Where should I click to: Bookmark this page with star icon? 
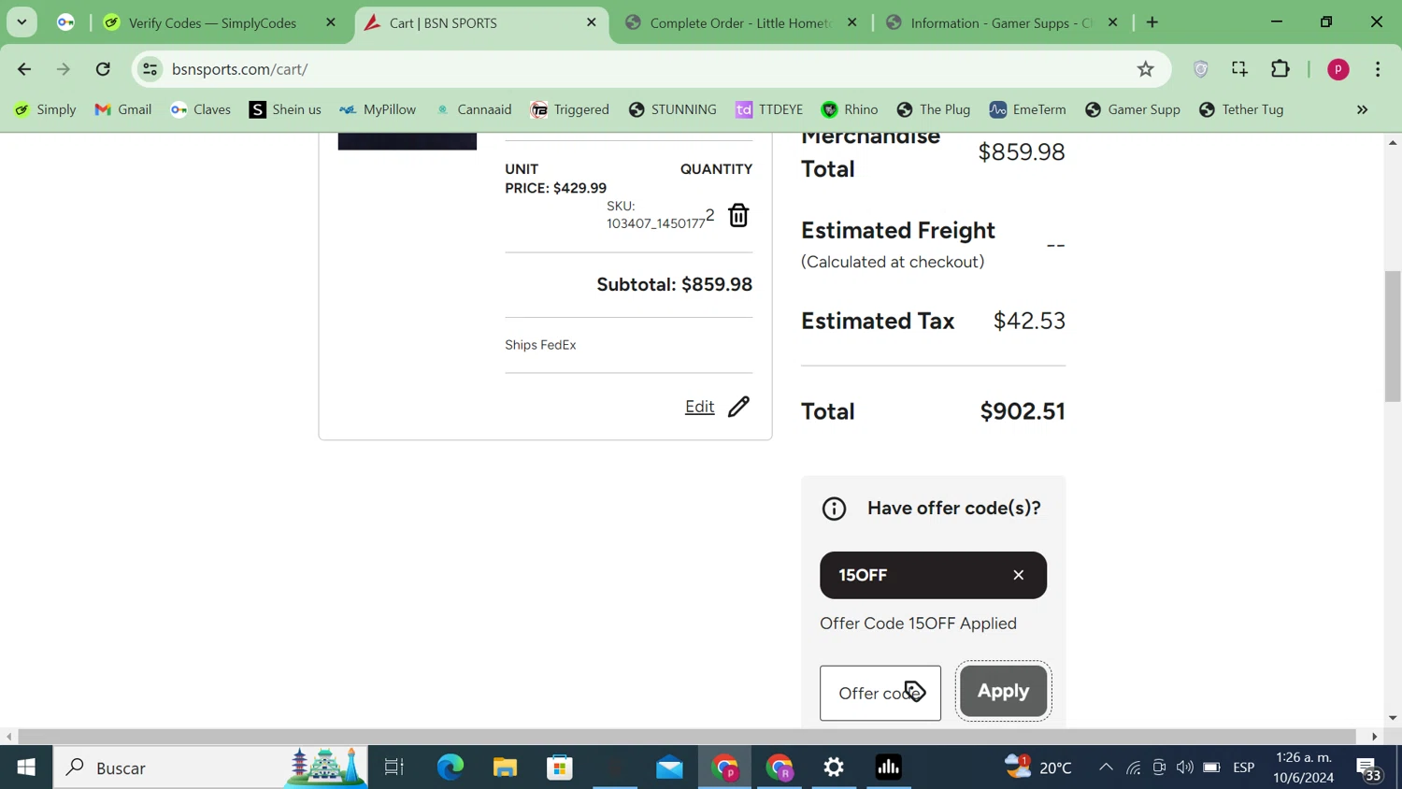click(1146, 69)
